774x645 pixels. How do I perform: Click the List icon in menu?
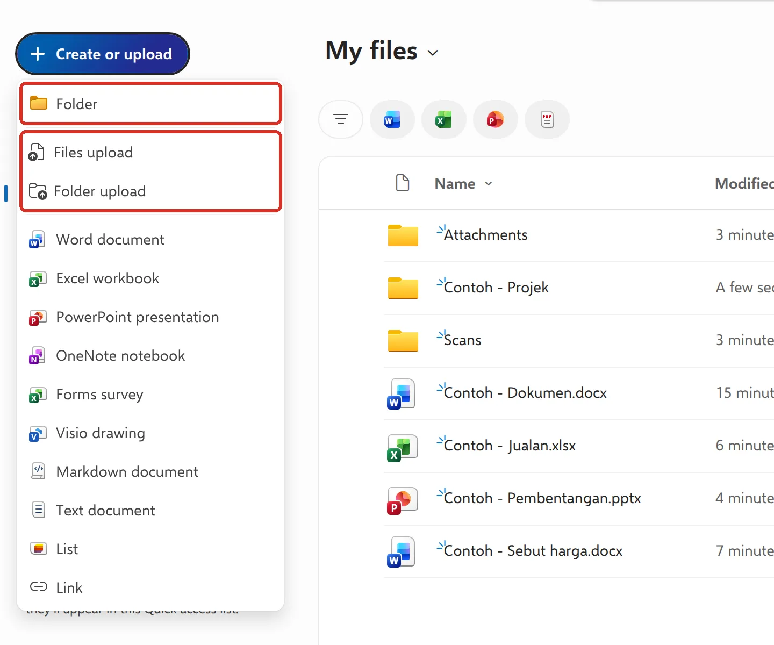pos(38,548)
